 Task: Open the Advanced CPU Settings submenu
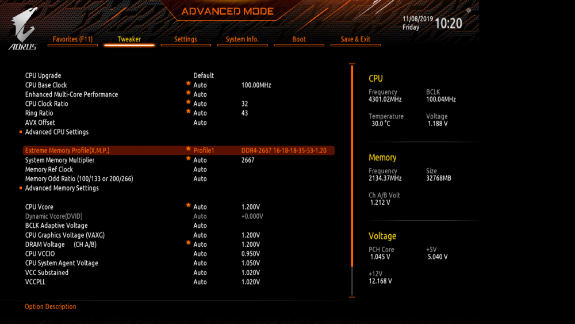pos(57,132)
